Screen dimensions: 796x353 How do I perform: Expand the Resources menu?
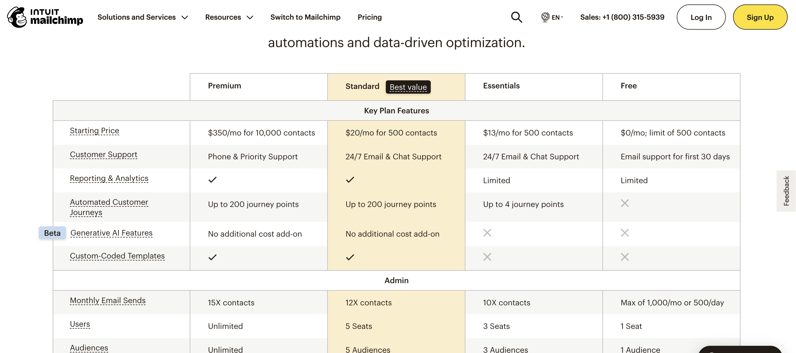229,17
